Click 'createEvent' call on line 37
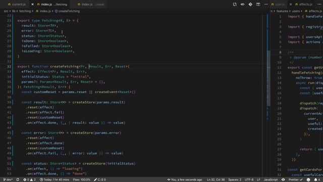This screenshot has height=182, width=323. [106, 92]
